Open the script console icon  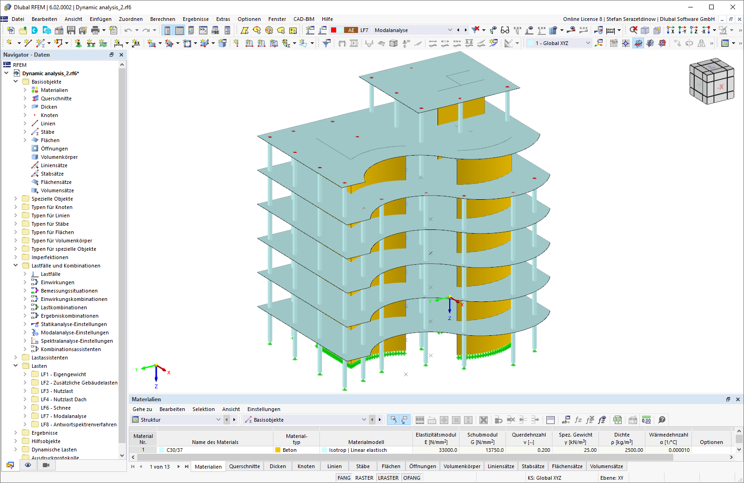pyautogui.click(x=203, y=30)
